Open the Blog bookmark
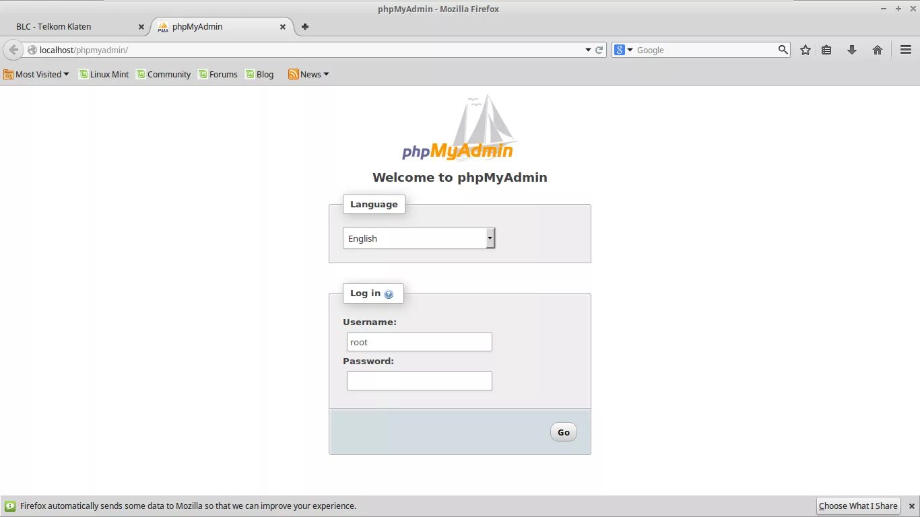This screenshot has width=920, height=517. click(x=259, y=74)
